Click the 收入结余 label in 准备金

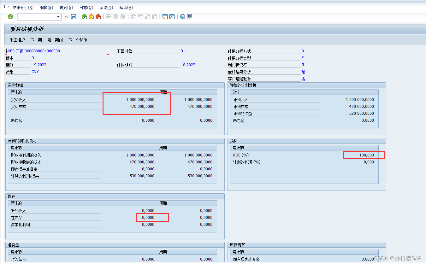click(18, 259)
